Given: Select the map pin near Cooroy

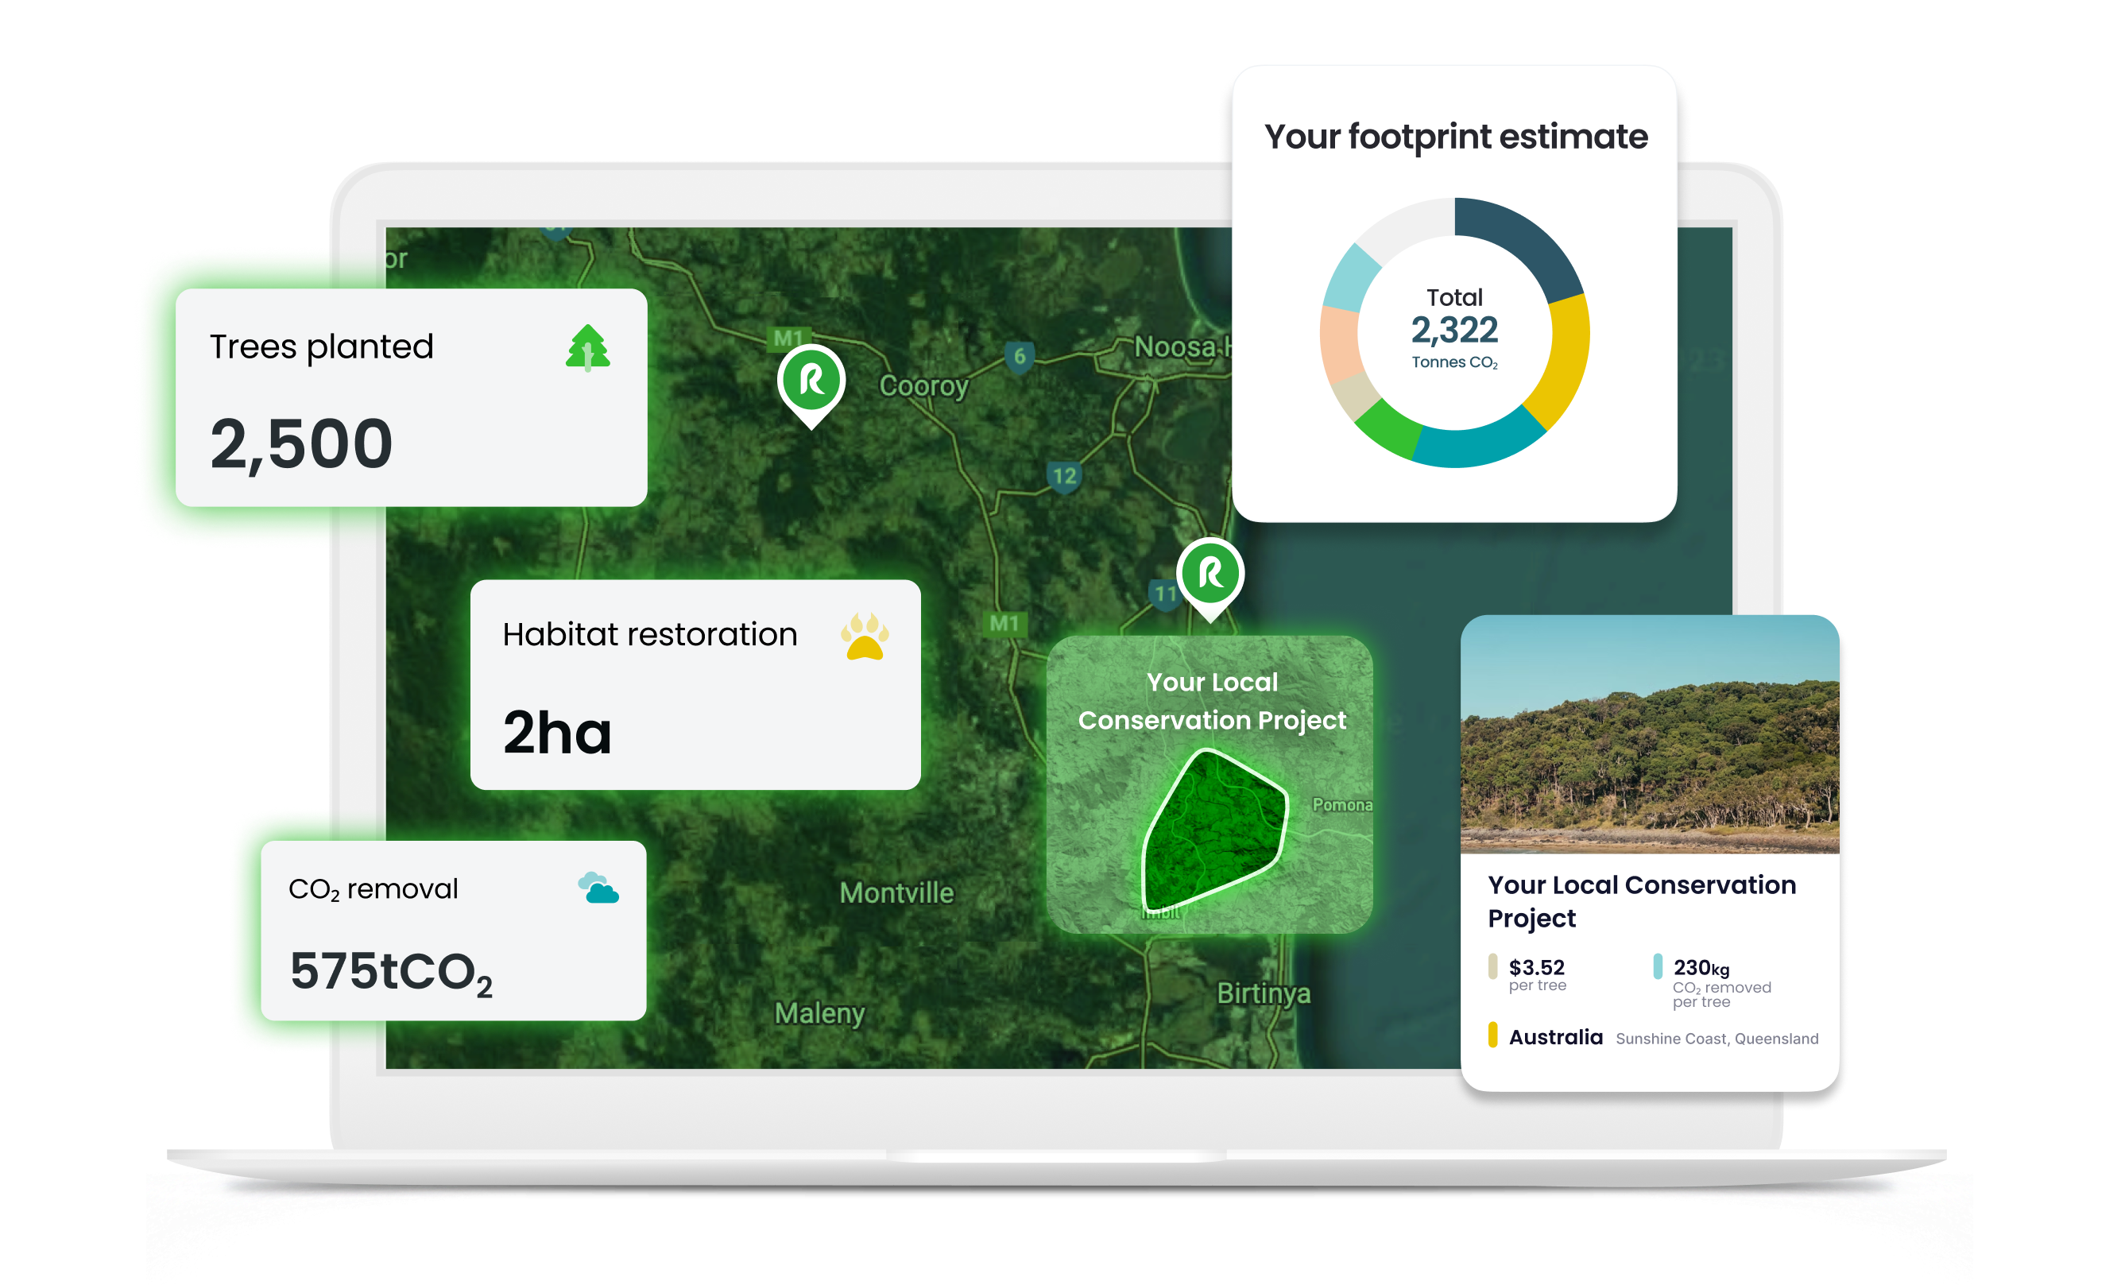Looking at the screenshot, I should pyautogui.click(x=811, y=381).
